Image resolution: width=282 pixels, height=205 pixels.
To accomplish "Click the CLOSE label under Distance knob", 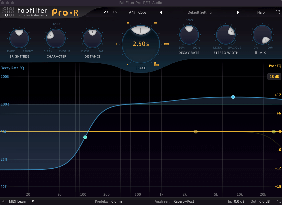I will pyautogui.click(x=85, y=51).
